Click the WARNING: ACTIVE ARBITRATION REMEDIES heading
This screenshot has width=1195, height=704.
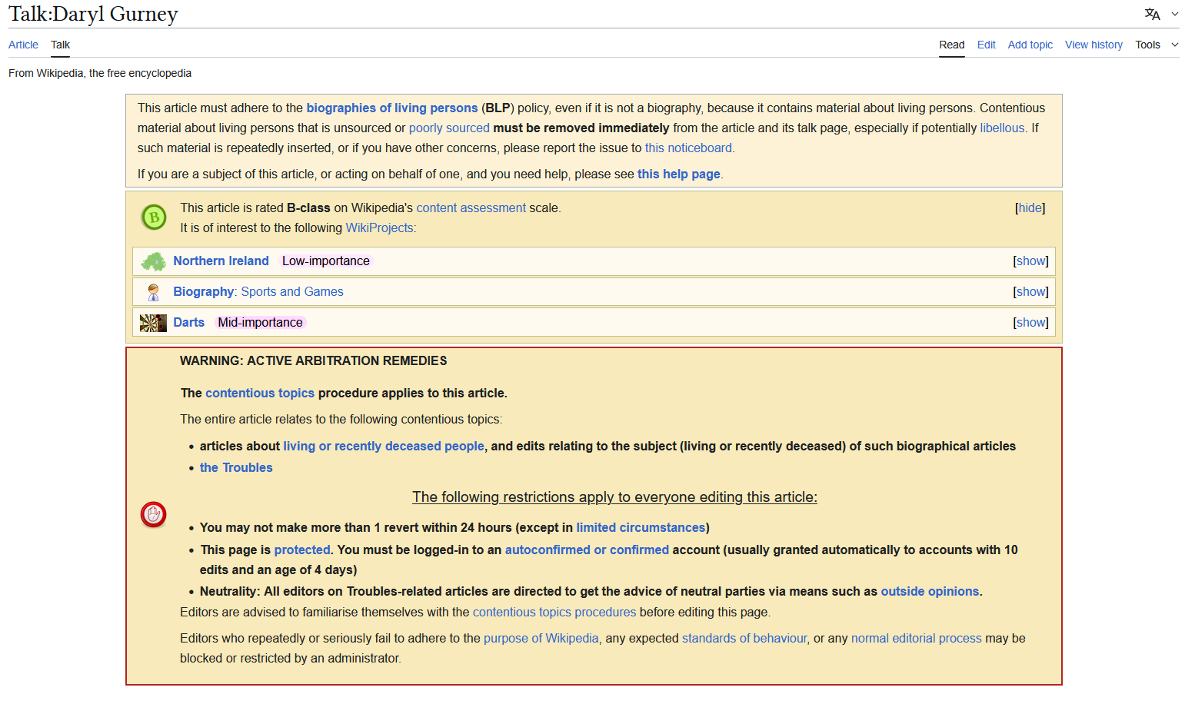(x=313, y=361)
